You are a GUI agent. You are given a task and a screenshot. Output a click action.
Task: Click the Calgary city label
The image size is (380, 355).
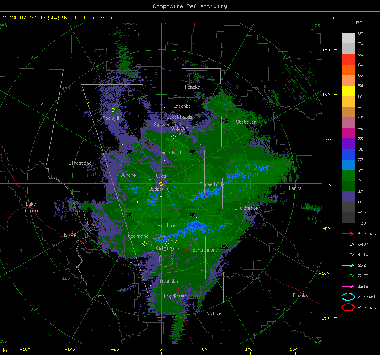[165, 248]
